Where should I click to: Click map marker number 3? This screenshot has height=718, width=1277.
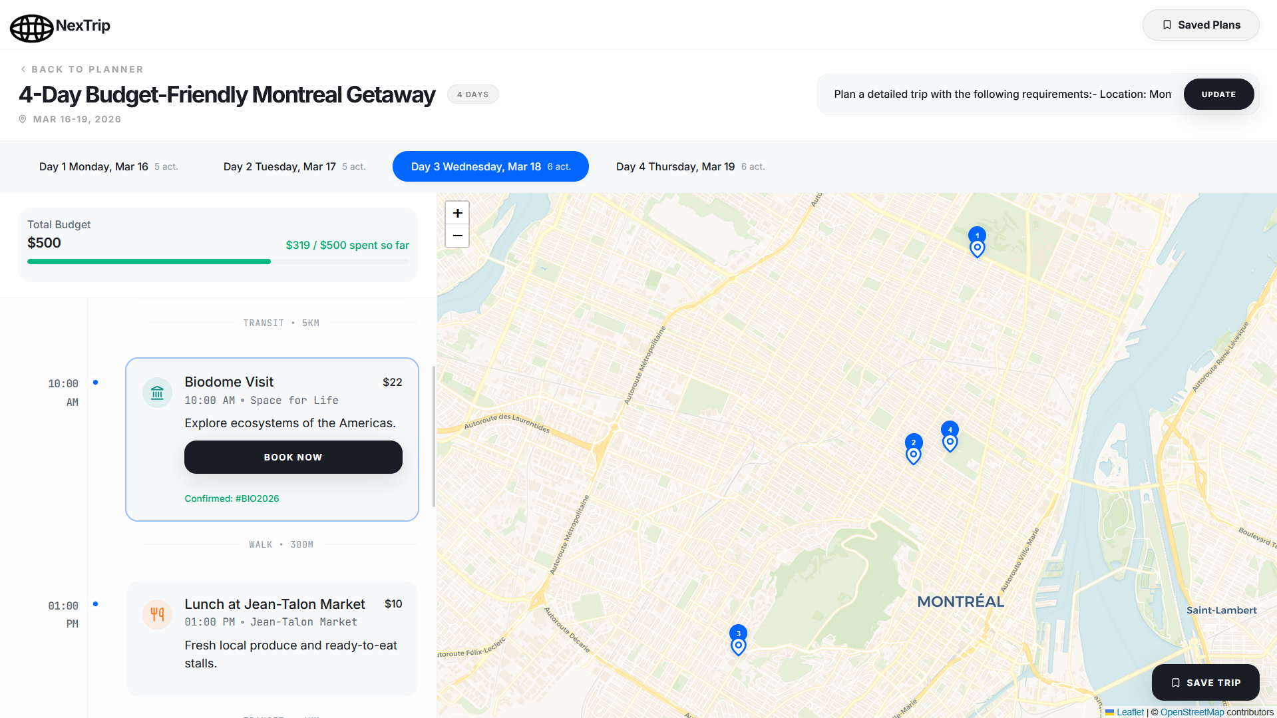(x=738, y=640)
